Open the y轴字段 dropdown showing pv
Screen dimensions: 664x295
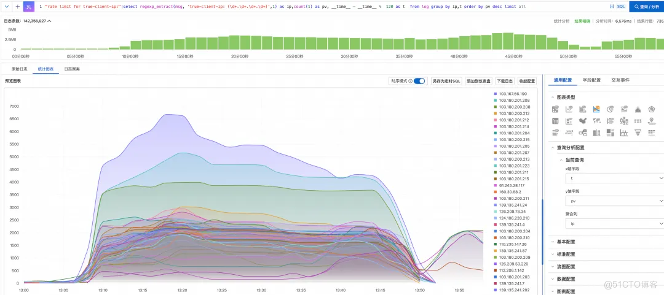click(614, 201)
